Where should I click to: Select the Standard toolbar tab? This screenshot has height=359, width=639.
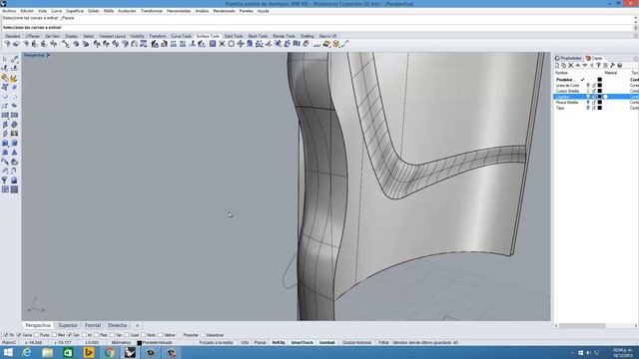(x=13, y=36)
